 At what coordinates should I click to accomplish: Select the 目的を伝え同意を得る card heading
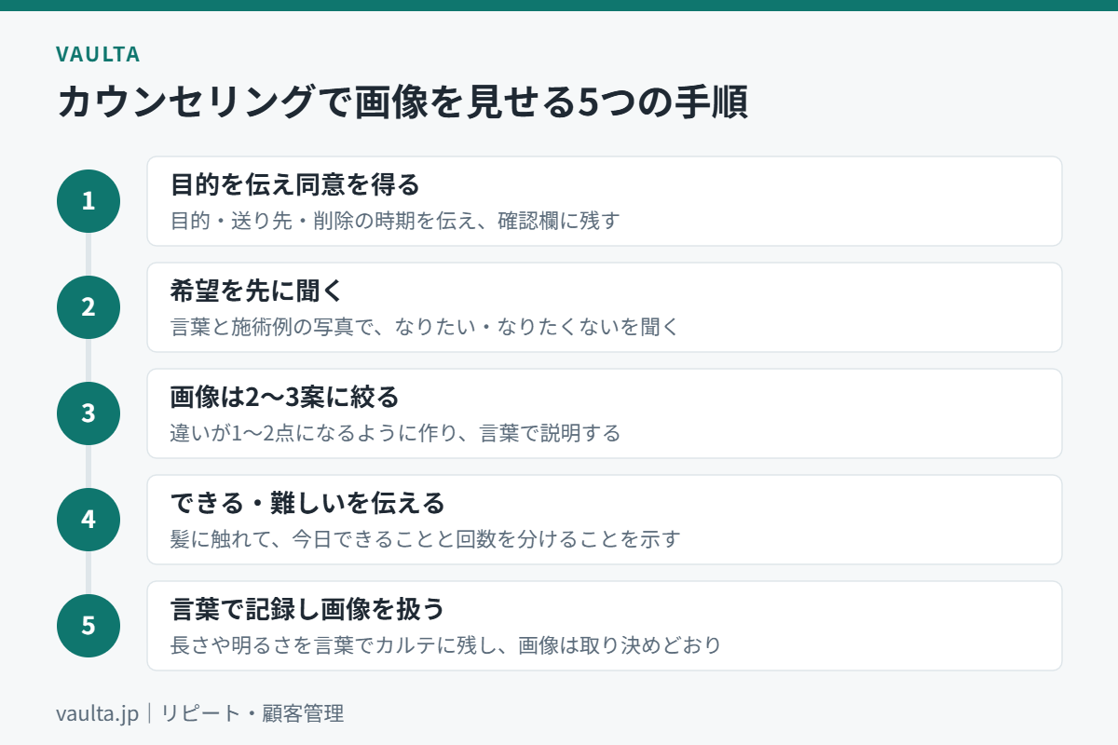tap(295, 184)
